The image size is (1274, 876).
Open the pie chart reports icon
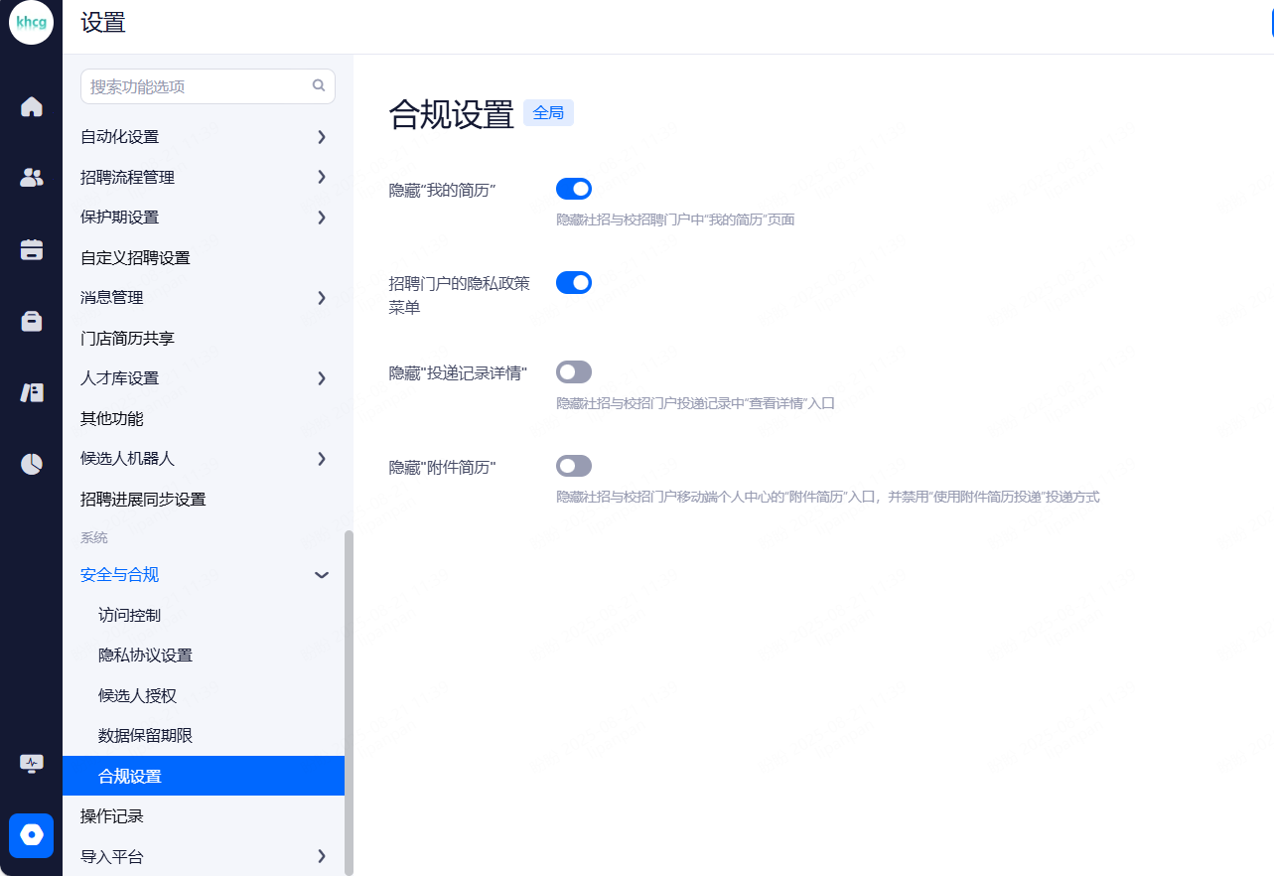pyautogui.click(x=32, y=464)
